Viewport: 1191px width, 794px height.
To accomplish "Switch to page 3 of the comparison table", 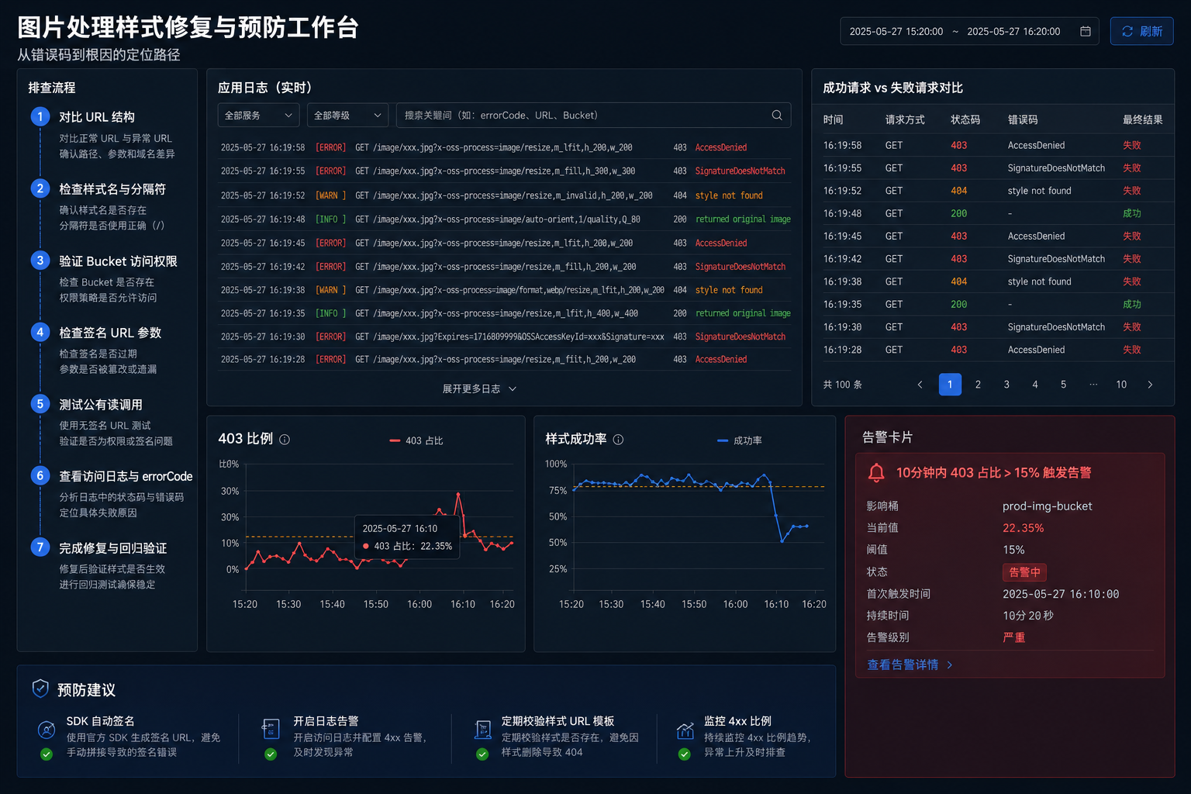I will pos(1006,385).
